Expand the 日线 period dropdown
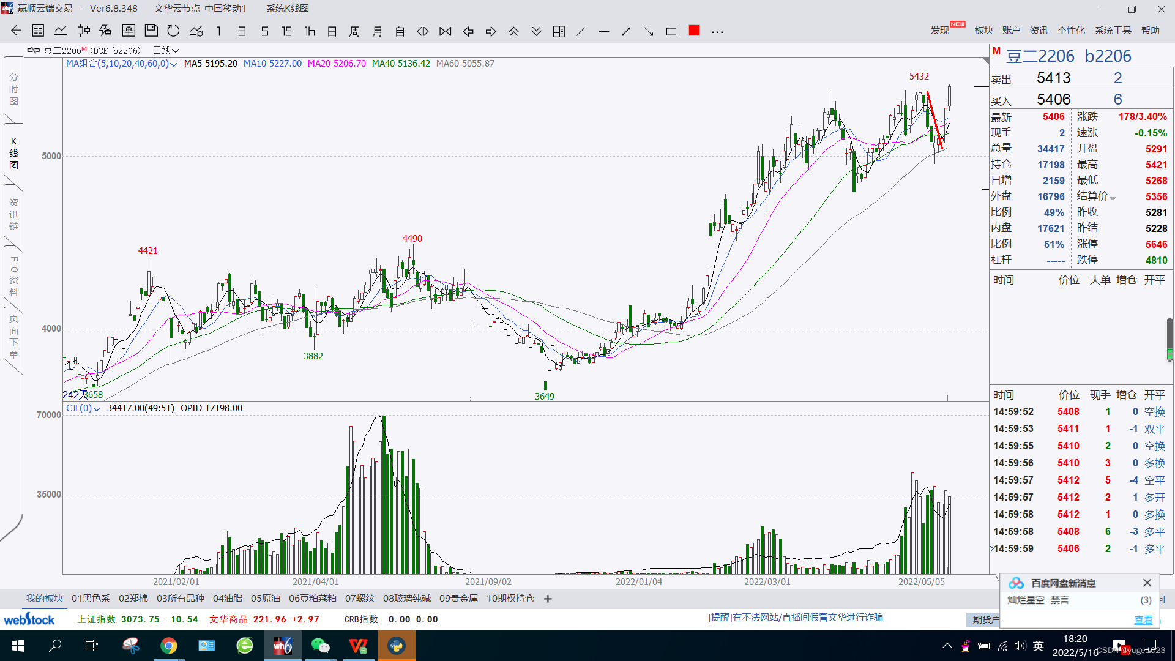Screen dimensions: 1175x661 pos(165,50)
